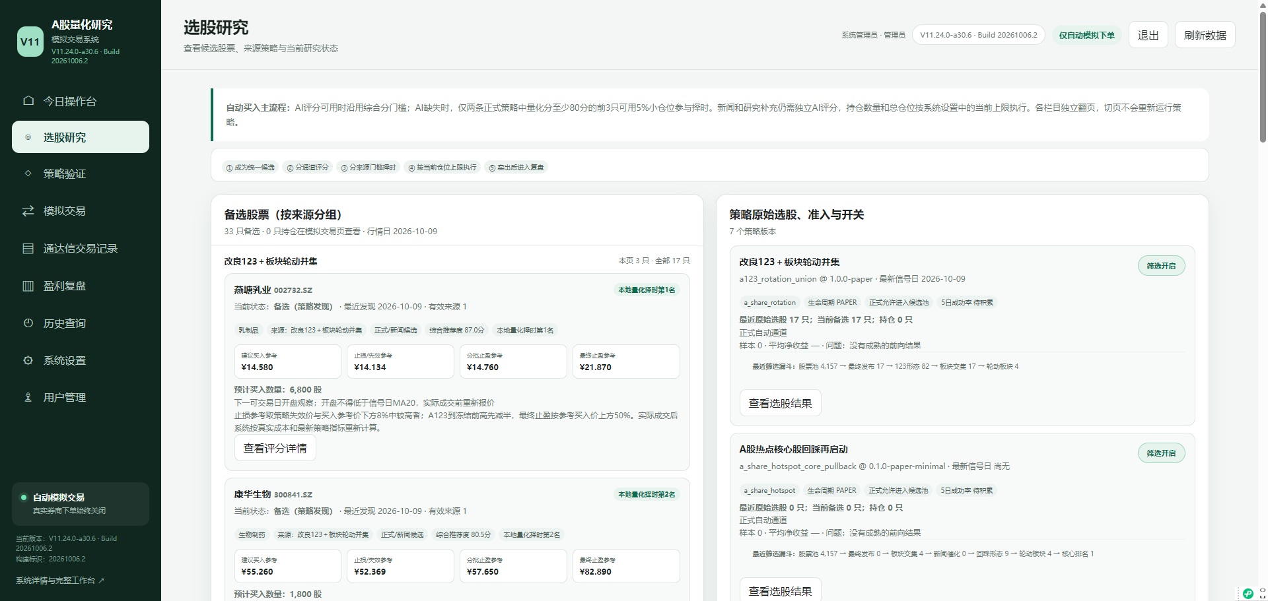This screenshot has width=1268, height=601.
Task: Click the person icon beside 用户管理
Action: point(28,397)
